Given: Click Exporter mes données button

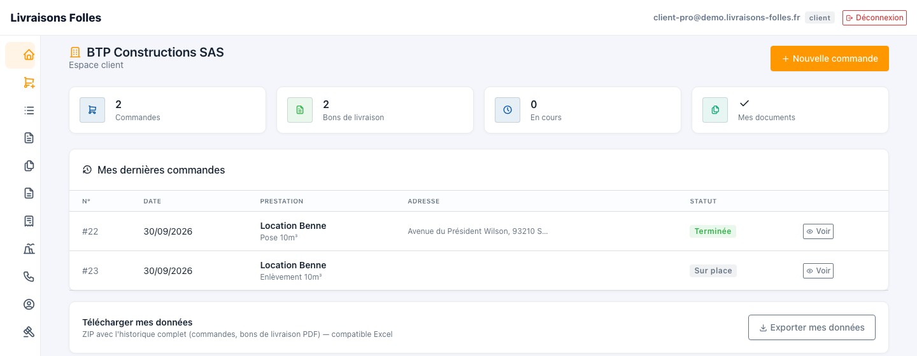Looking at the screenshot, I should coord(812,327).
